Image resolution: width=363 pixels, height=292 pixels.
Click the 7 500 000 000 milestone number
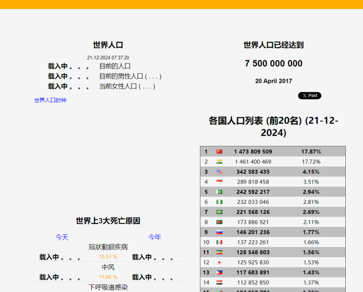[273, 64]
